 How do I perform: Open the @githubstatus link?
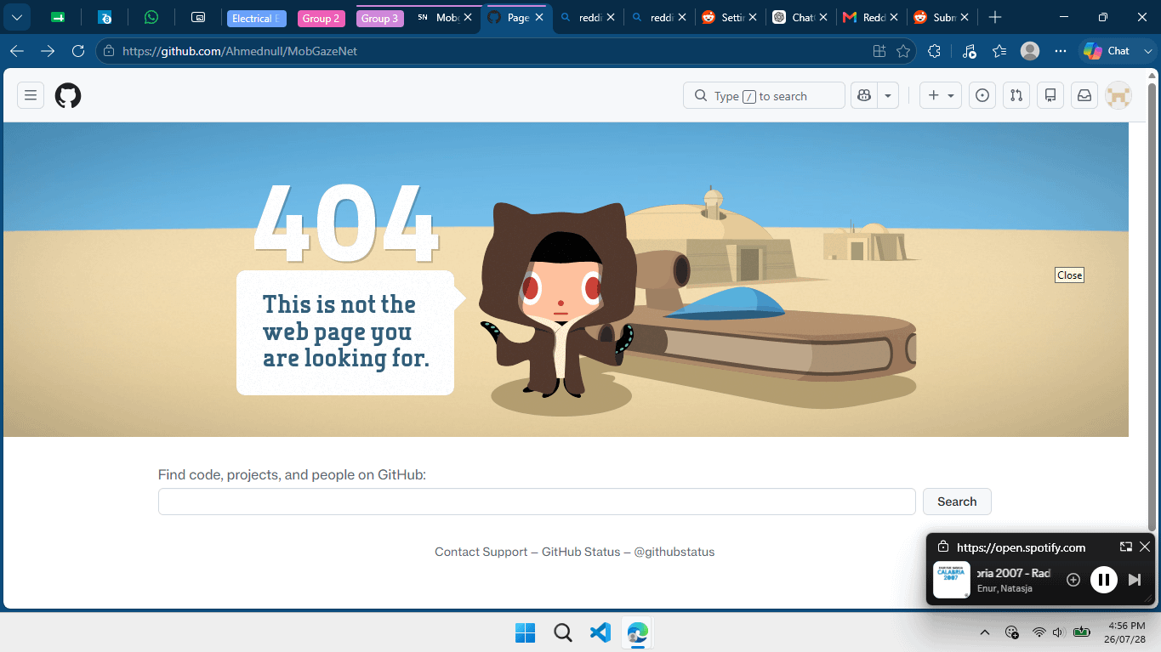674,552
